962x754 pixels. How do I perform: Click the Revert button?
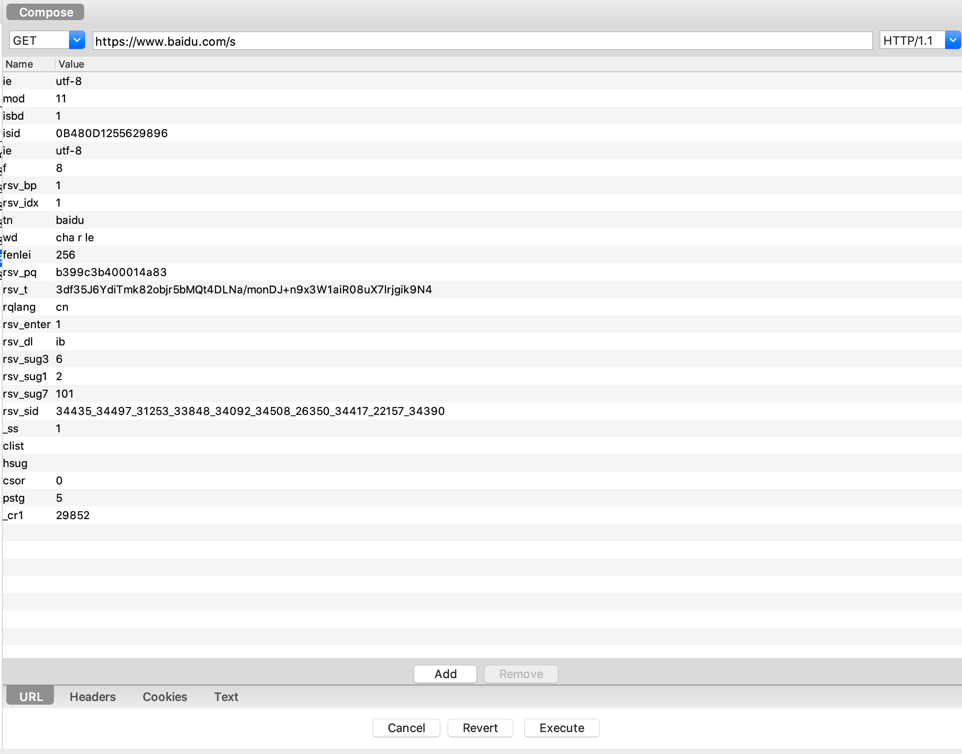tap(480, 728)
